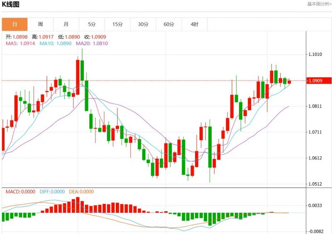Image resolution: width=332 pixels, height=234 pixels.
Task: Select the 日 daily chart tab
Action: point(15,24)
